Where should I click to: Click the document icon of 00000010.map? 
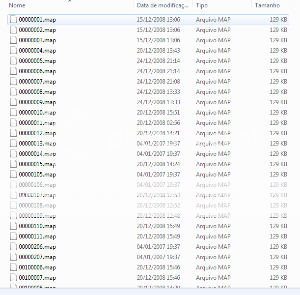coord(13,113)
